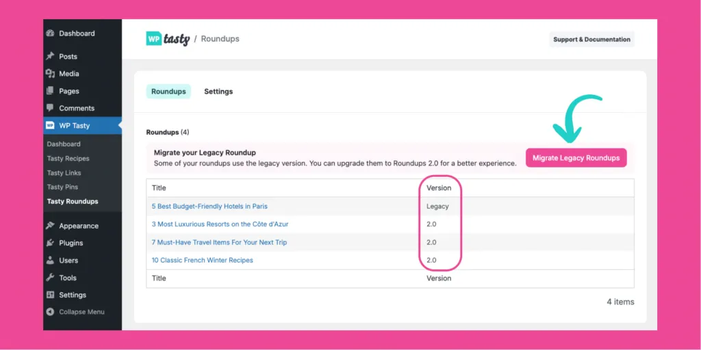Open Tasty Roundups submenu item
This screenshot has width=701, height=350.
(x=73, y=202)
